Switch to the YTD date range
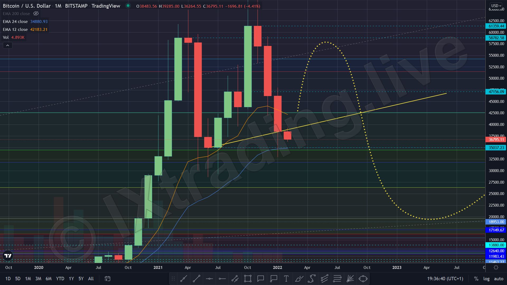Screen dimensions: 507x285 [x=60, y=279]
